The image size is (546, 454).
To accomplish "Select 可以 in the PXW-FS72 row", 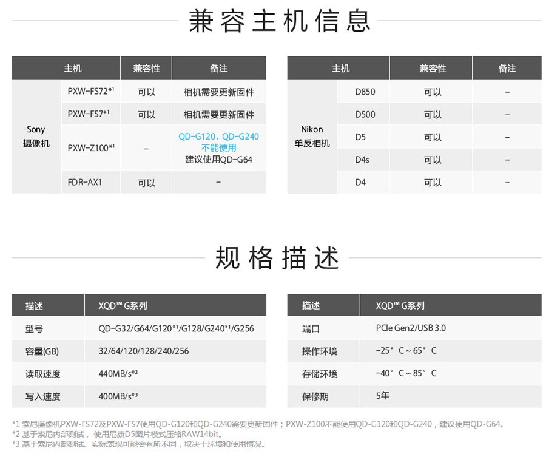I will coord(146,92).
